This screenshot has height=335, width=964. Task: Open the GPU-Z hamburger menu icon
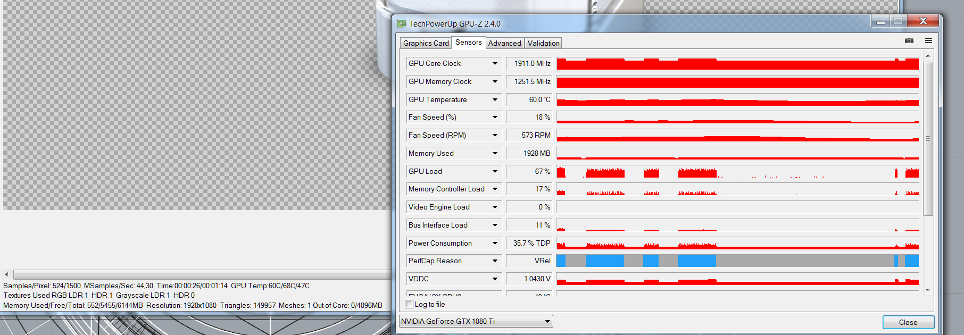point(928,40)
